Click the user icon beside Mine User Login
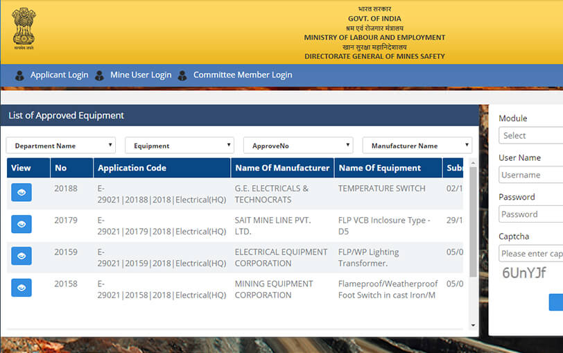The height and width of the screenshot is (353, 563). point(99,76)
